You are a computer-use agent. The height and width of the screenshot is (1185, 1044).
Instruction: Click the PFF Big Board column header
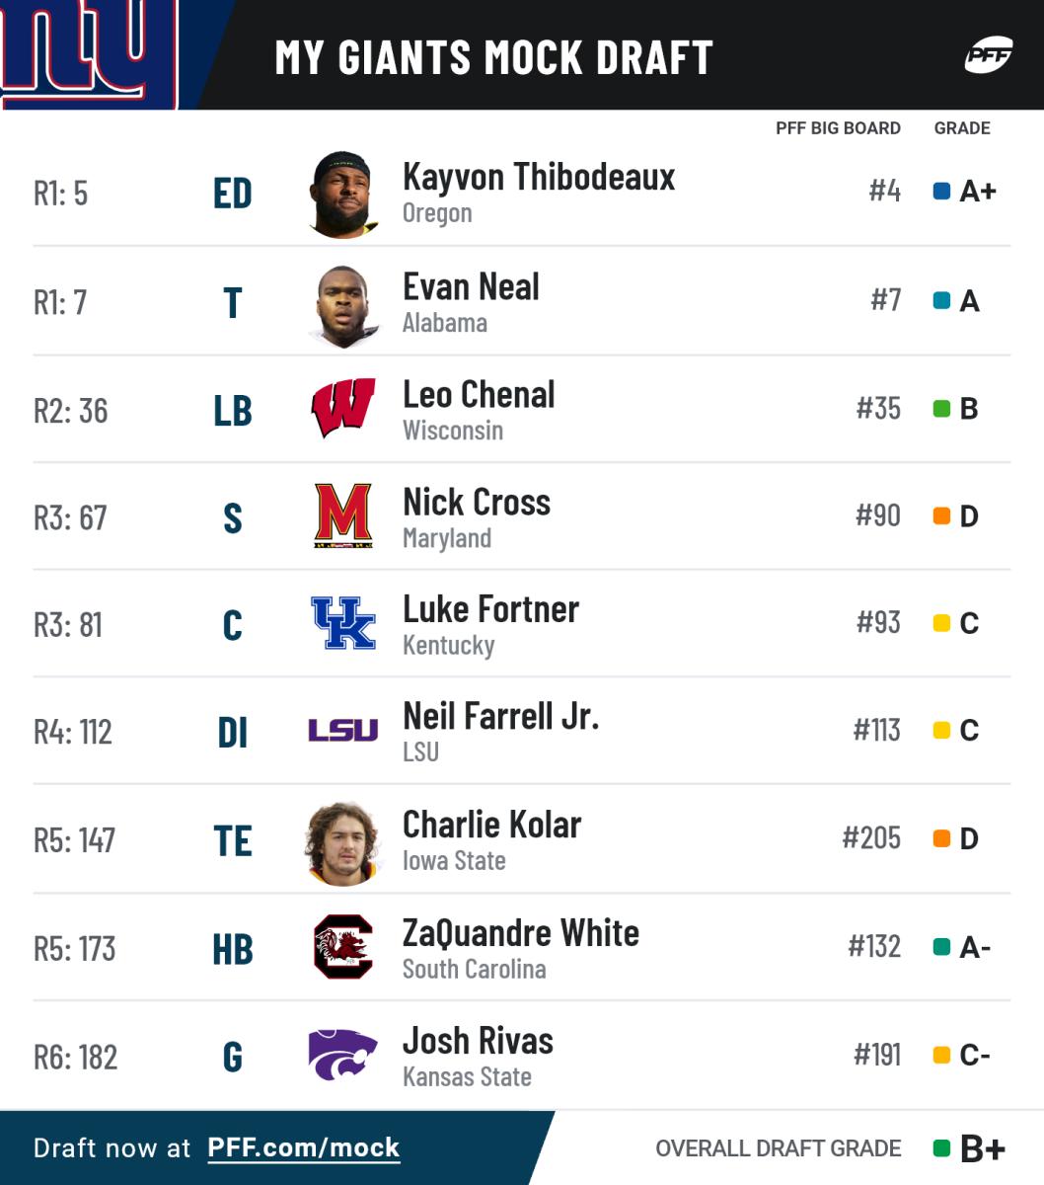pyautogui.click(x=838, y=128)
